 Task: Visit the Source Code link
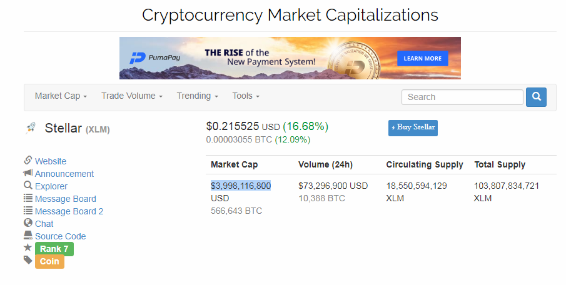[x=61, y=236]
